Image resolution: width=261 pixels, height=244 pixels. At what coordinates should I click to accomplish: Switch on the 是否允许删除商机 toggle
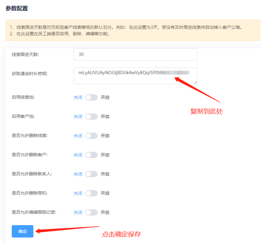[x=91, y=193]
